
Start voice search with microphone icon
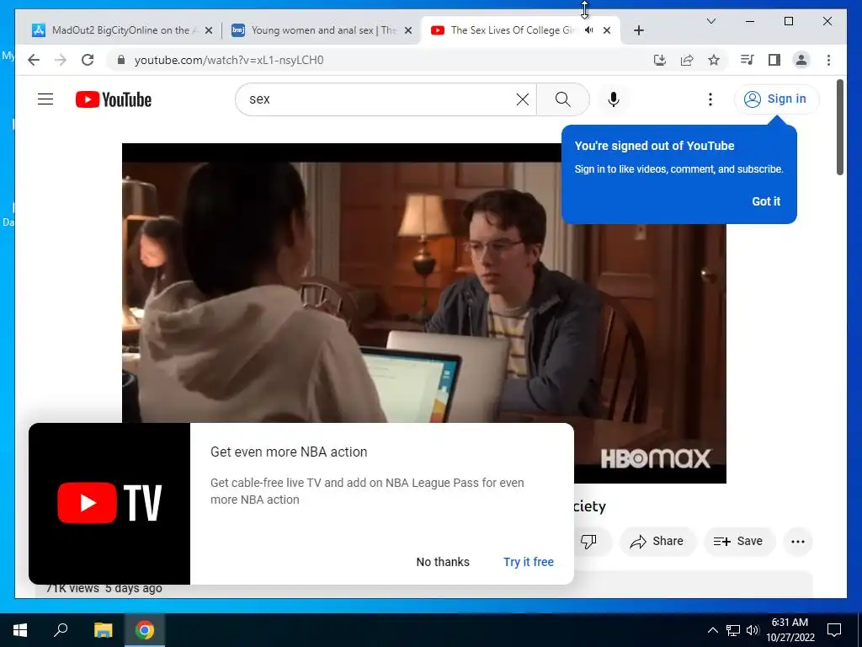coord(614,99)
